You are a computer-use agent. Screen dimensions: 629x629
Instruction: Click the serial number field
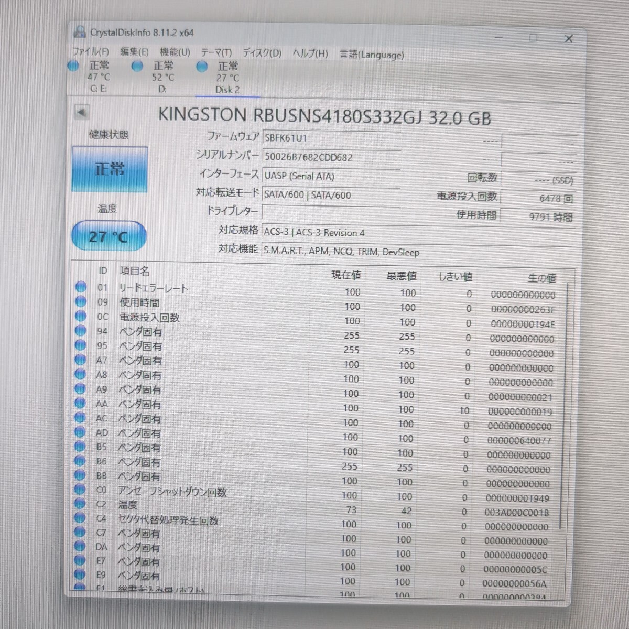pos(331,157)
